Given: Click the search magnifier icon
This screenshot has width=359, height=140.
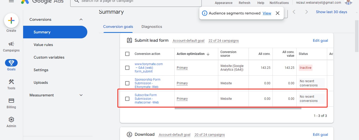Looking at the screenshot, I should pos(77,1).
